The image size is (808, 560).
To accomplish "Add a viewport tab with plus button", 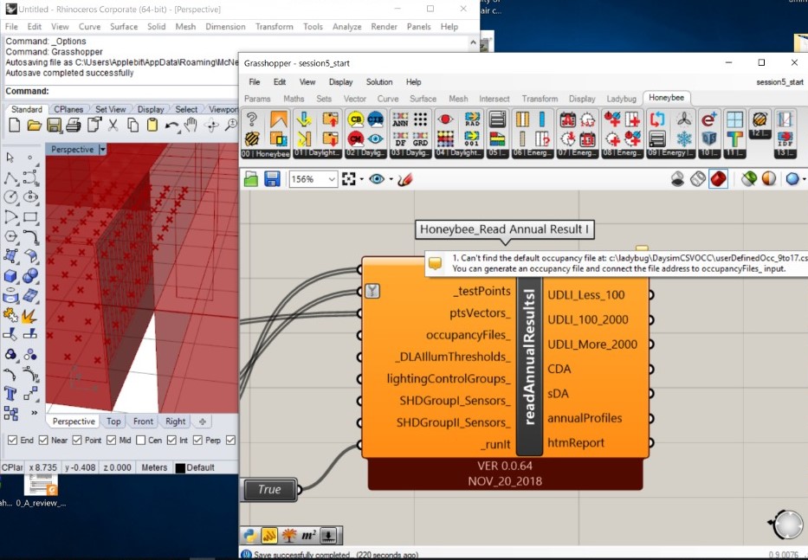I will [203, 422].
